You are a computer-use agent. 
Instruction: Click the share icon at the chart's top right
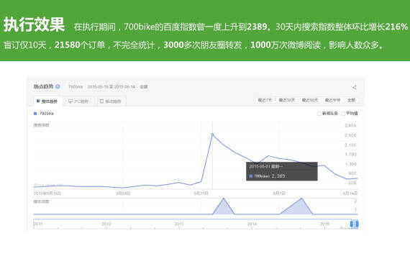click(355, 87)
